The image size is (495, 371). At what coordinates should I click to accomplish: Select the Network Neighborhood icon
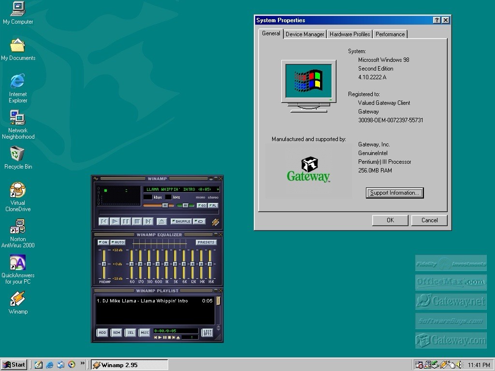pyautogui.click(x=18, y=125)
